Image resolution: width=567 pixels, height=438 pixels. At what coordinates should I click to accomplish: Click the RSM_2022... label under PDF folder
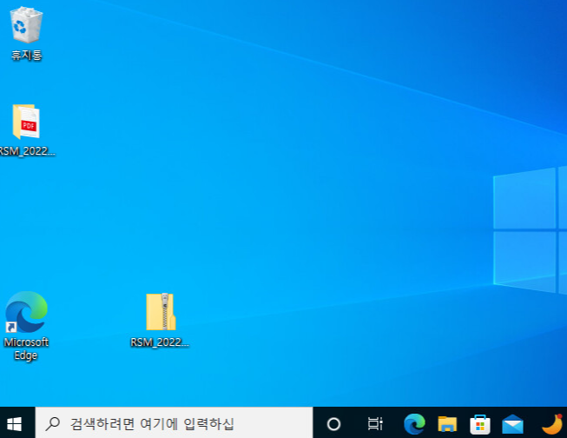[x=28, y=151]
